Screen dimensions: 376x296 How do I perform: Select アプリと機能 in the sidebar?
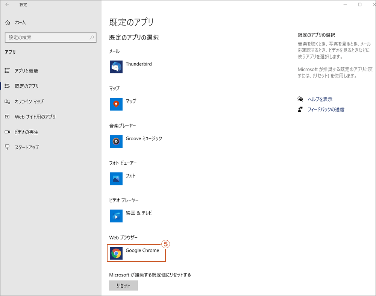[x=26, y=71]
